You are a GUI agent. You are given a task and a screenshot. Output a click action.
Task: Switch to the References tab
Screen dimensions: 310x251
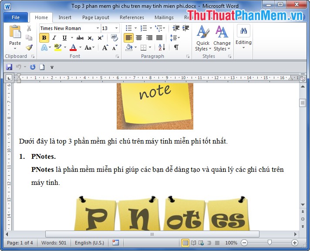(132, 17)
